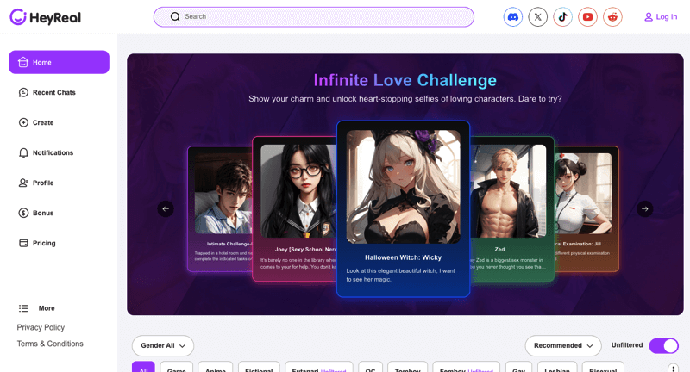Click inside the Search field
Screen dimensions: 690x372
(x=314, y=16)
